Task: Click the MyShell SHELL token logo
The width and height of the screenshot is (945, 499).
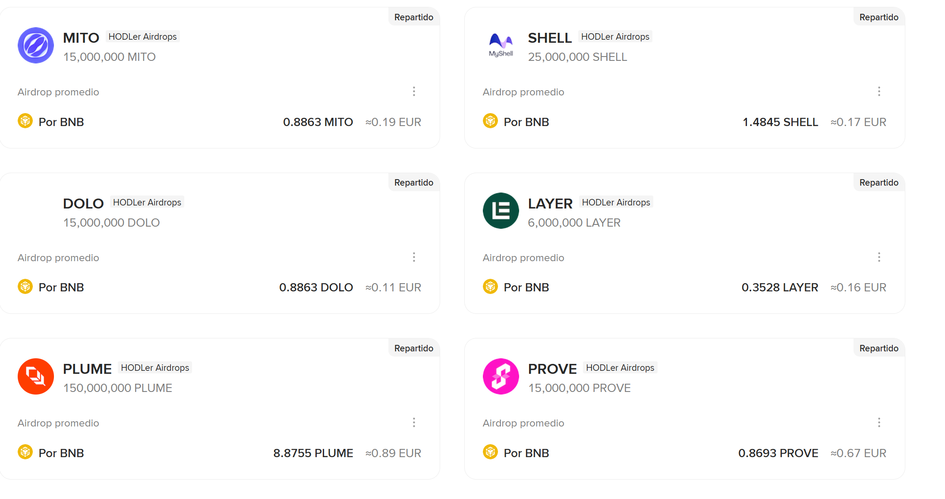Action: point(501,45)
